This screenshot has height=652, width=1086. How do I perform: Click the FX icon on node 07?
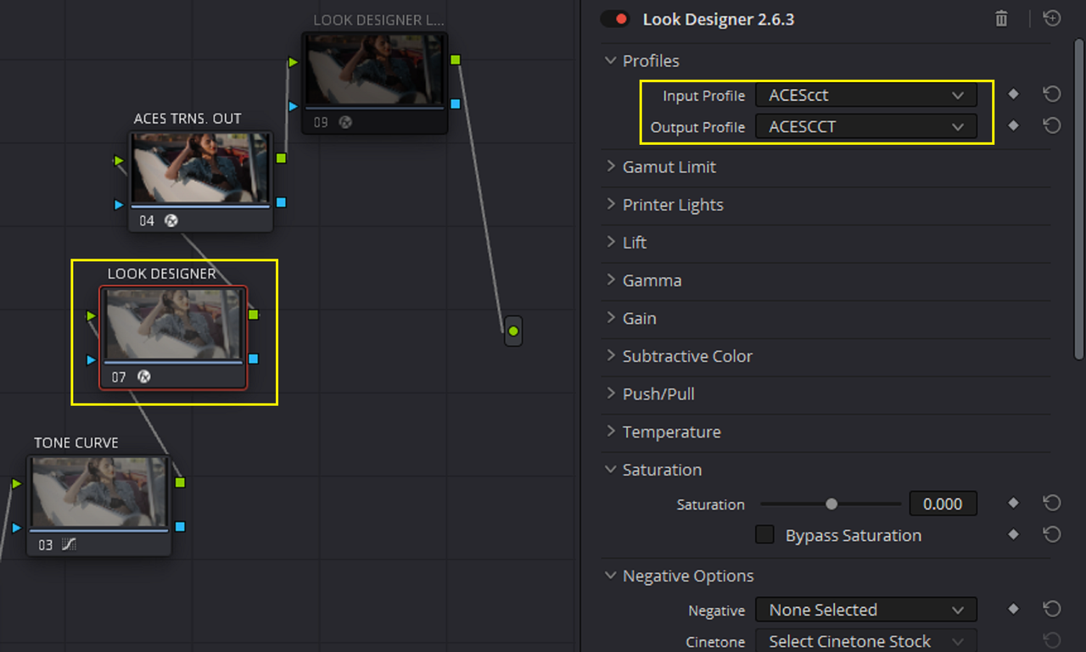click(x=144, y=376)
